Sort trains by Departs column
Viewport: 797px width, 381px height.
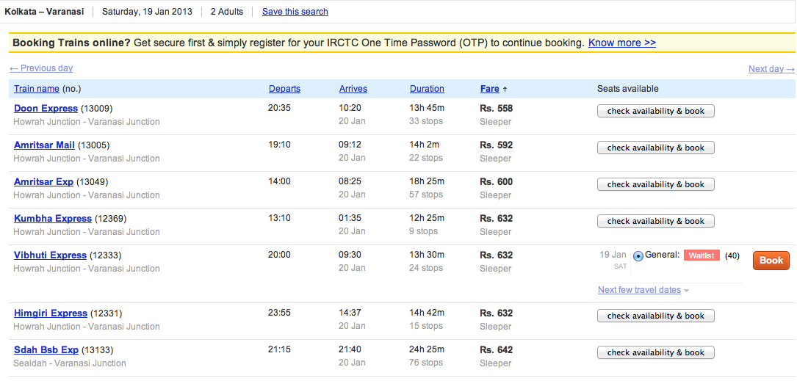284,89
